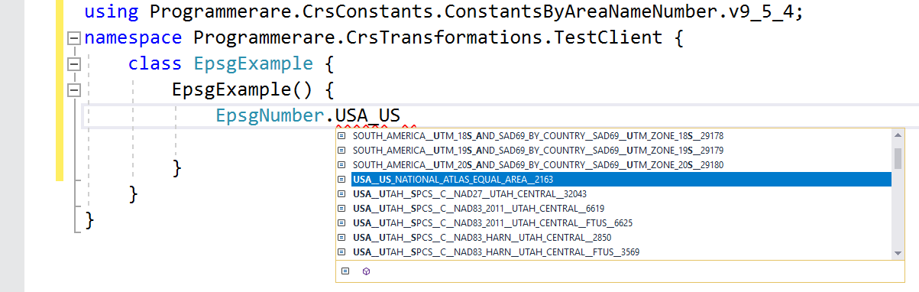Click the using Programmerare.CrsConstants directive line
The image size is (919, 292).
pyautogui.click(x=443, y=12)
